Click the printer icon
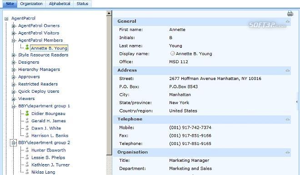The width and height of the screenshot is (300, 175). pos(290,13)
